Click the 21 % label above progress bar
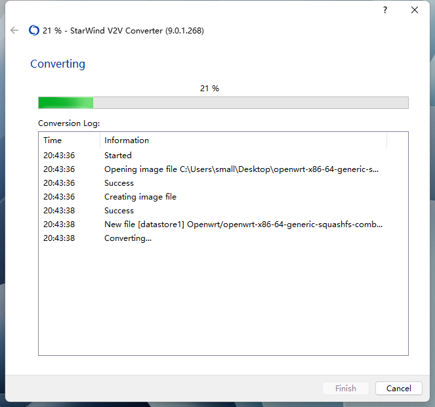The height and width of the screenshot is (407, 435). pyautogui.click(x=209, y=88)
